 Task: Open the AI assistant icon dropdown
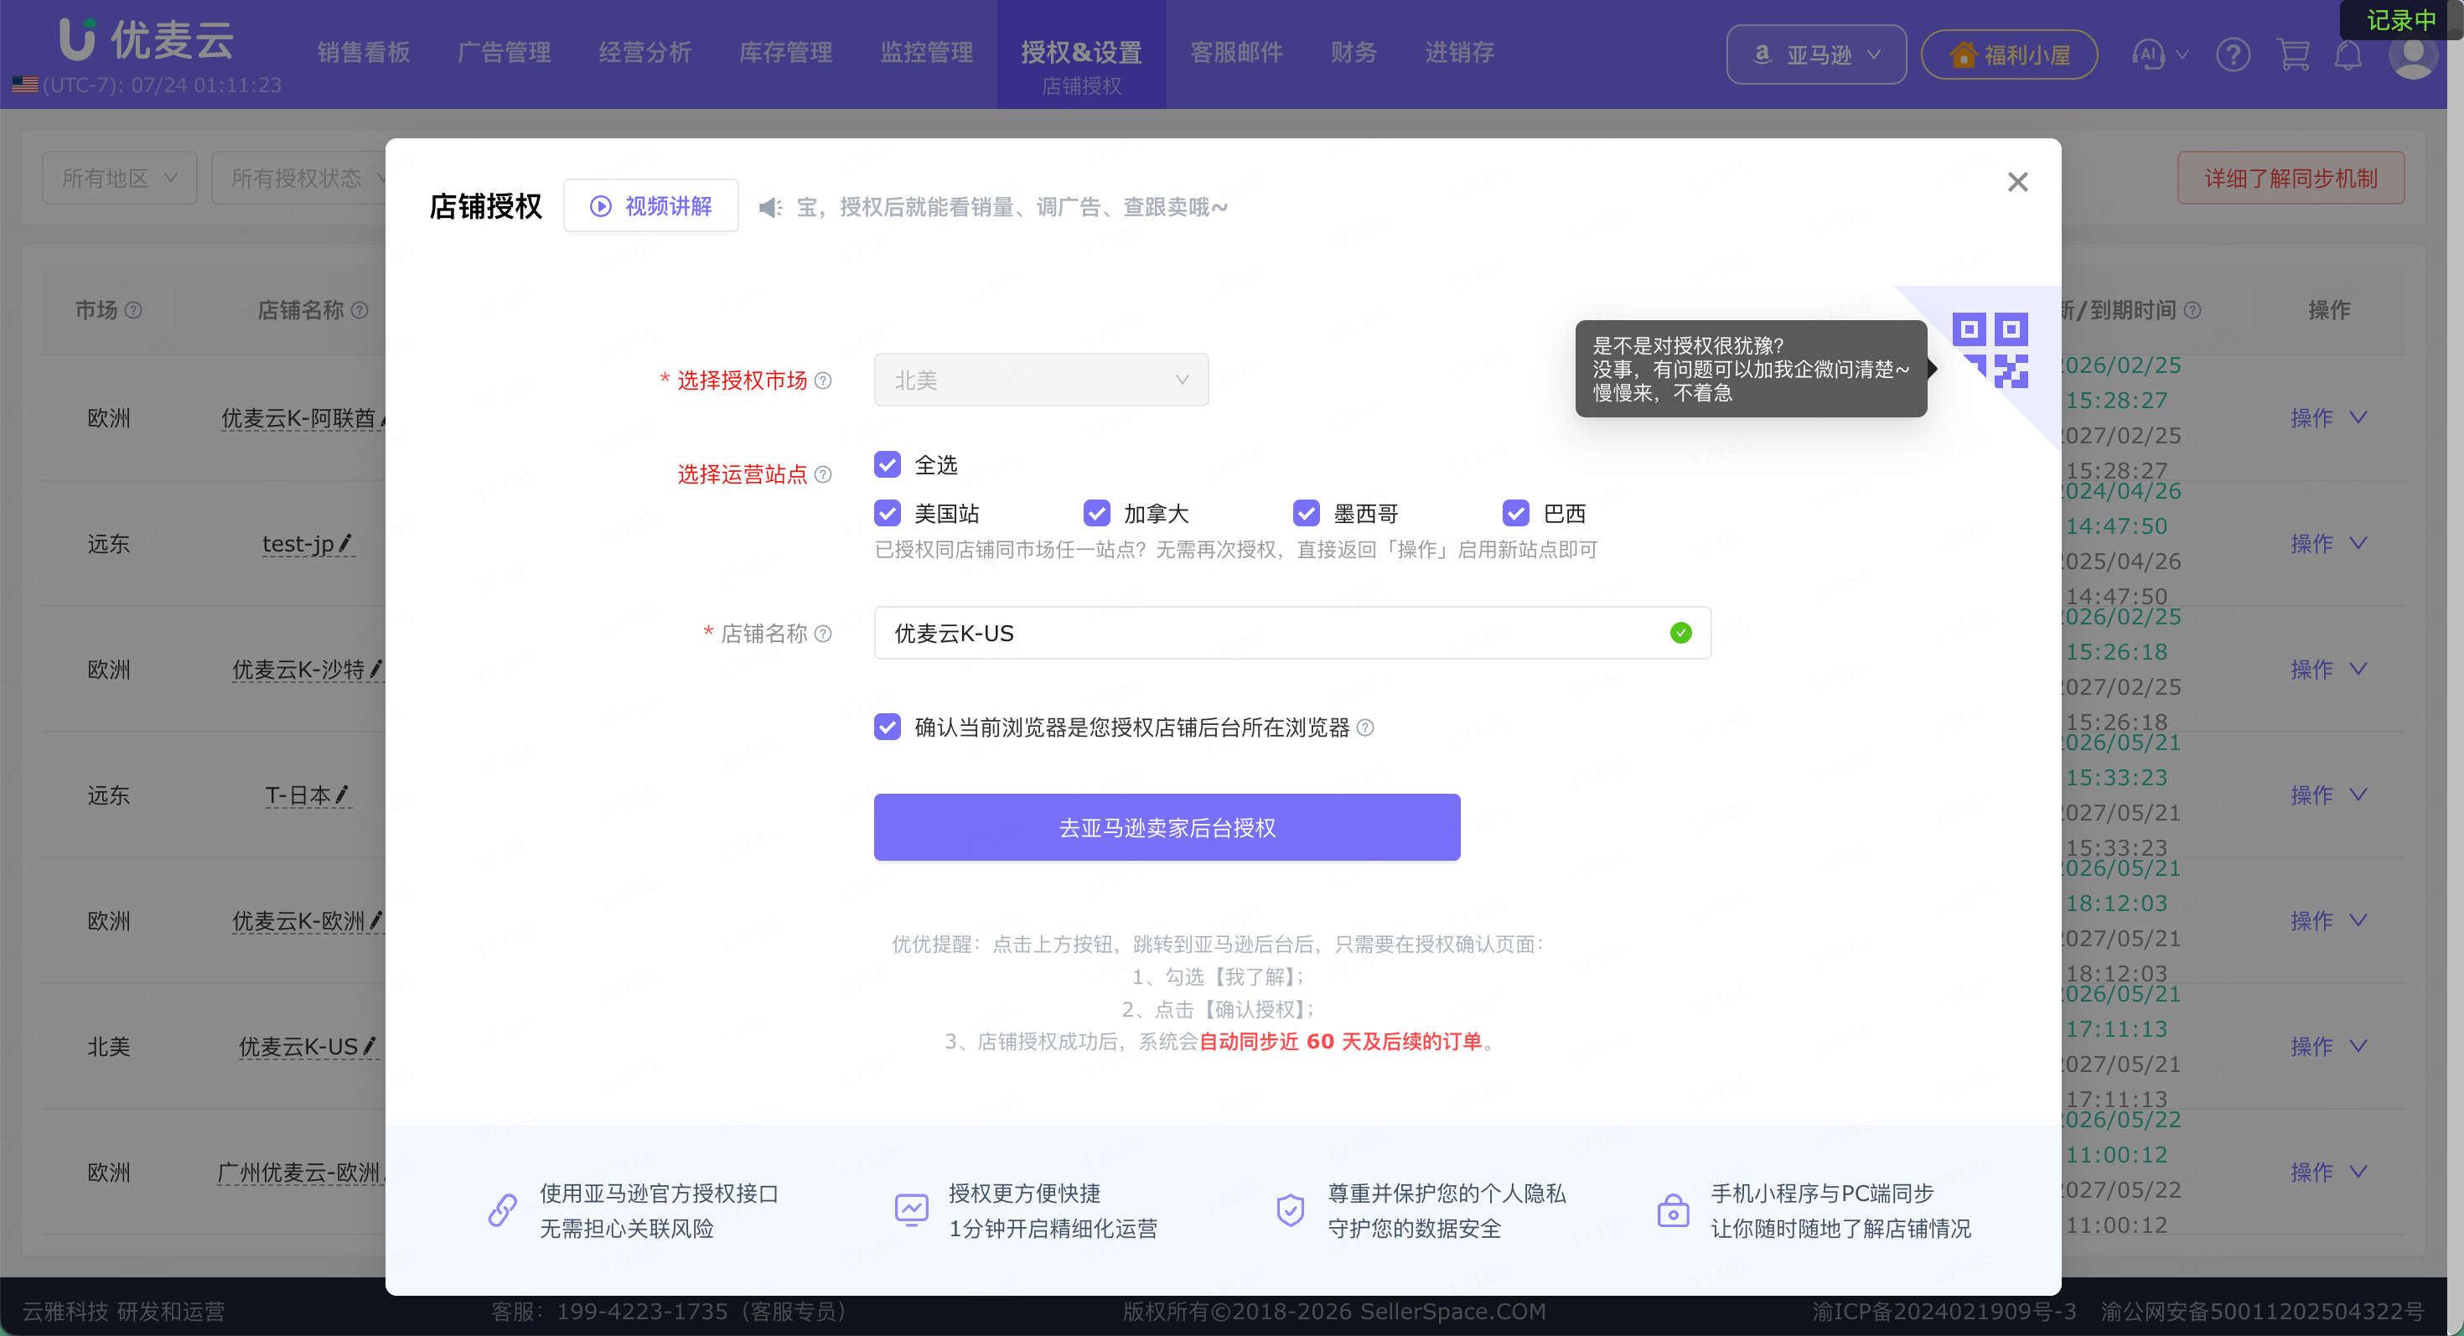point(2159,54)
